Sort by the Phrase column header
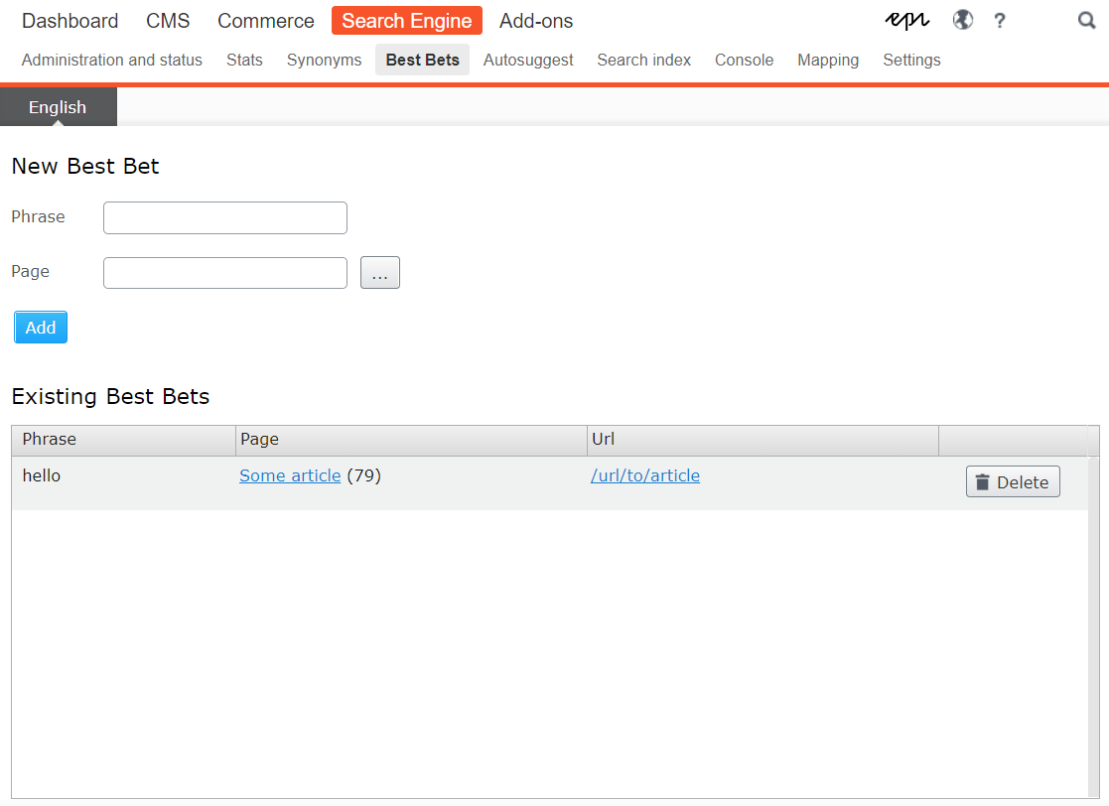The height and width of the screenshot is (806, 1109). pyautogui.click(x=124, y=440)
